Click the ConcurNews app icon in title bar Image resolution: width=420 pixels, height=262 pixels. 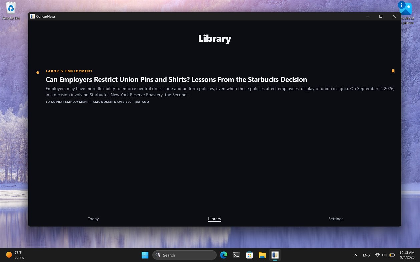coord(32,16)
